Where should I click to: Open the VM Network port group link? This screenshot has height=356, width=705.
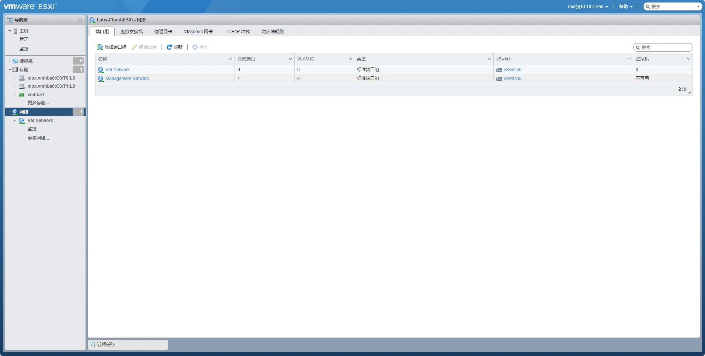coord(117,70)
